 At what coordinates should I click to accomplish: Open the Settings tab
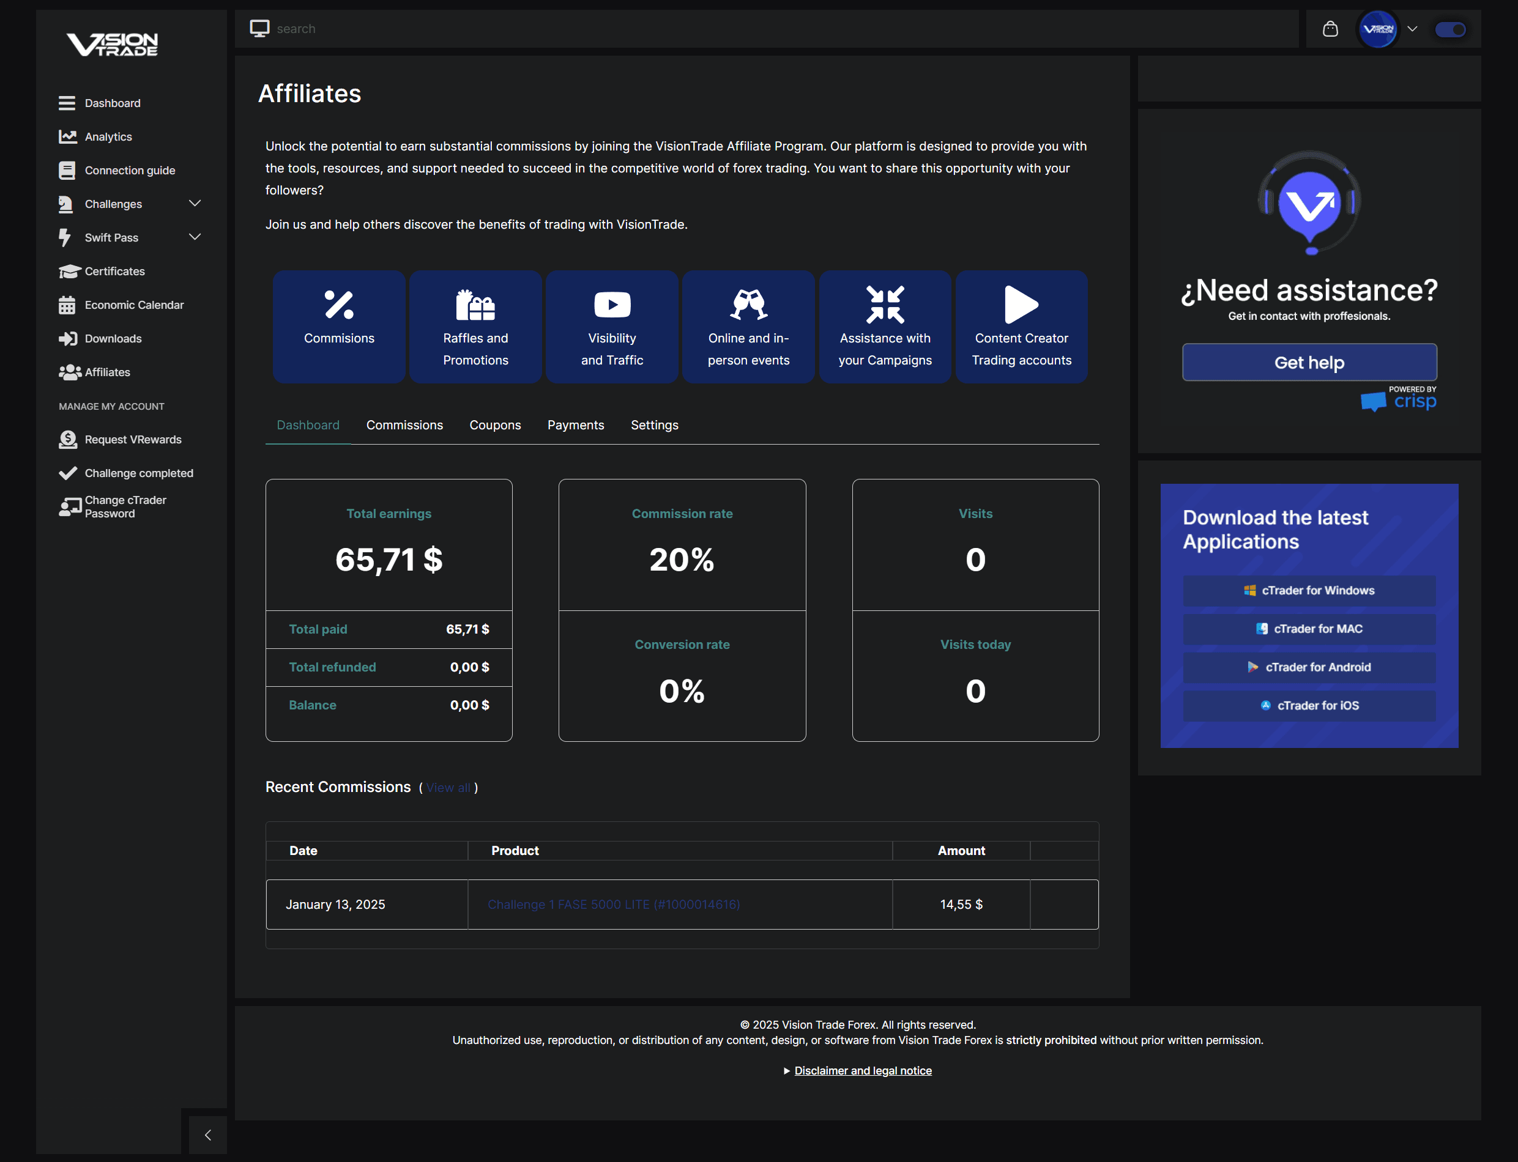point(655,426)
